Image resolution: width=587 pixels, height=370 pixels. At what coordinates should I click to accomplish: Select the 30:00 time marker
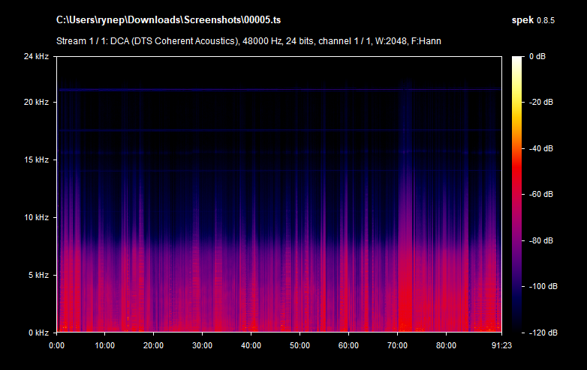202,345
